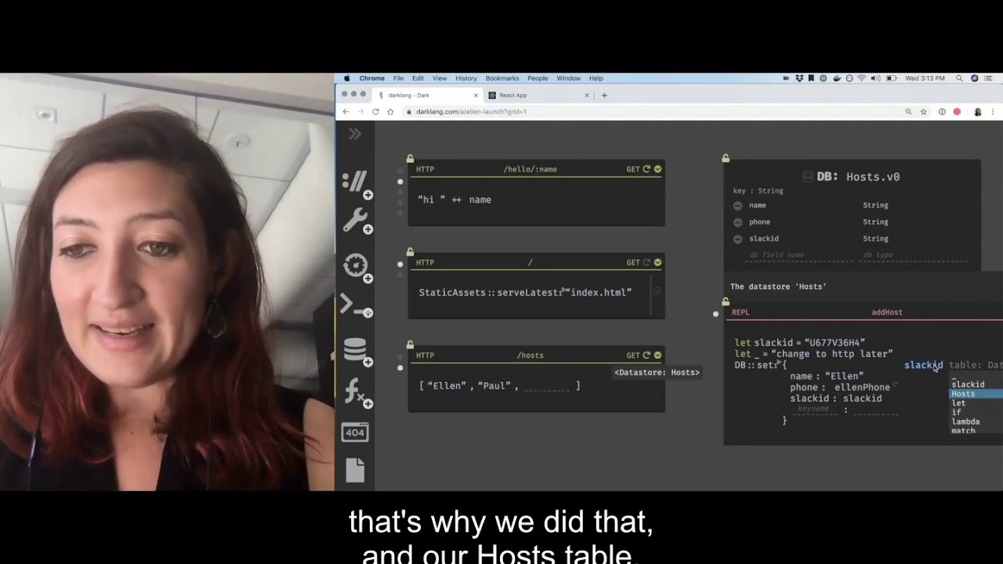Click the "index.html" string argument
Screen dimensions: 1003x564
(x=599, y=292)
